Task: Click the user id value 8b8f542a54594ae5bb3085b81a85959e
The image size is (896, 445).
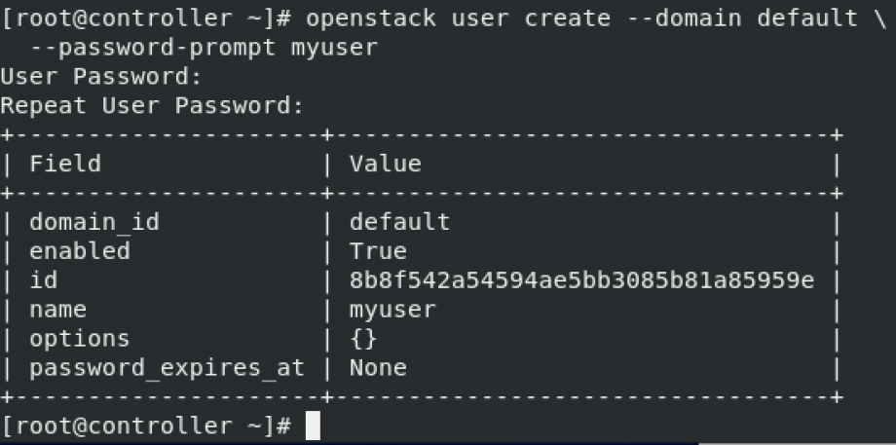Action: [581, 280]
